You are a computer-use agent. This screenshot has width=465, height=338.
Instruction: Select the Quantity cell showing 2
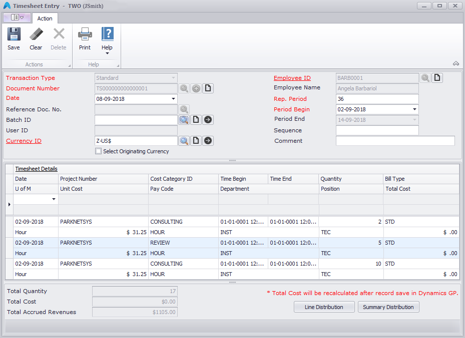(351, 222)
